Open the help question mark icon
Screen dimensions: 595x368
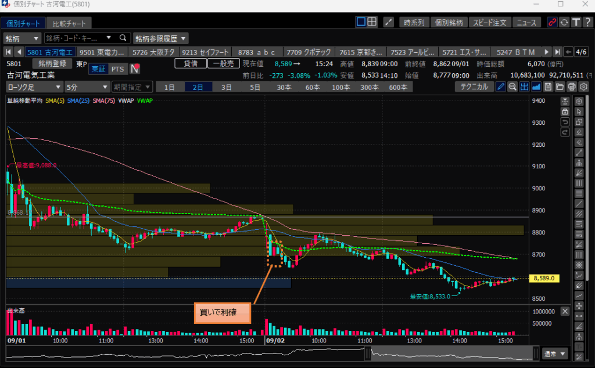(x=587, y=23)
